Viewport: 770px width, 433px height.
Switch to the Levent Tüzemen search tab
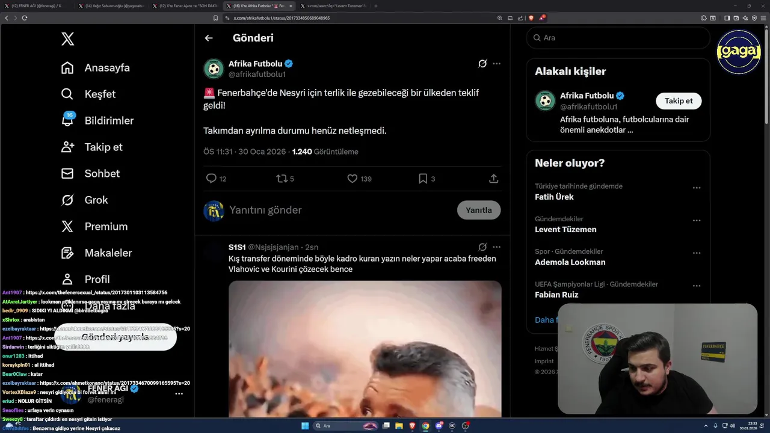click(x=333, y=6)
